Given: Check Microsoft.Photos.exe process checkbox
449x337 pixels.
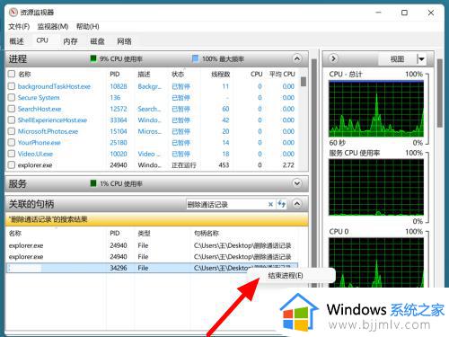Looking at the screenshot, I should [12, 131].
